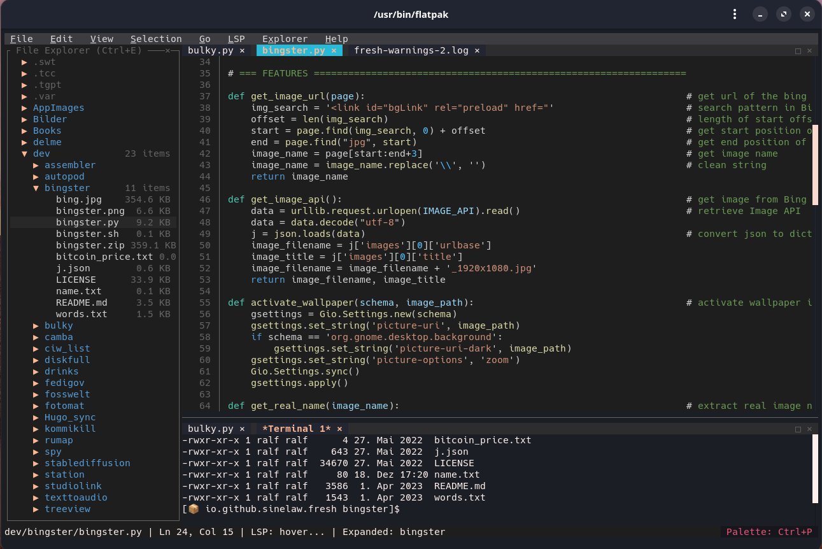This screenshot has width=822, height=549.
Task: Select README.md in the file explorer
Action: (x=81, y=303)
